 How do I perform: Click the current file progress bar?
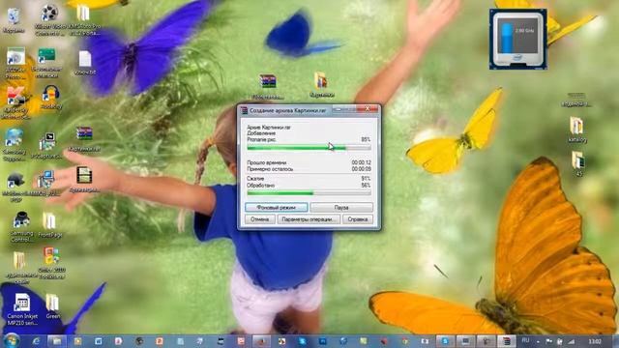click(309, 148)
